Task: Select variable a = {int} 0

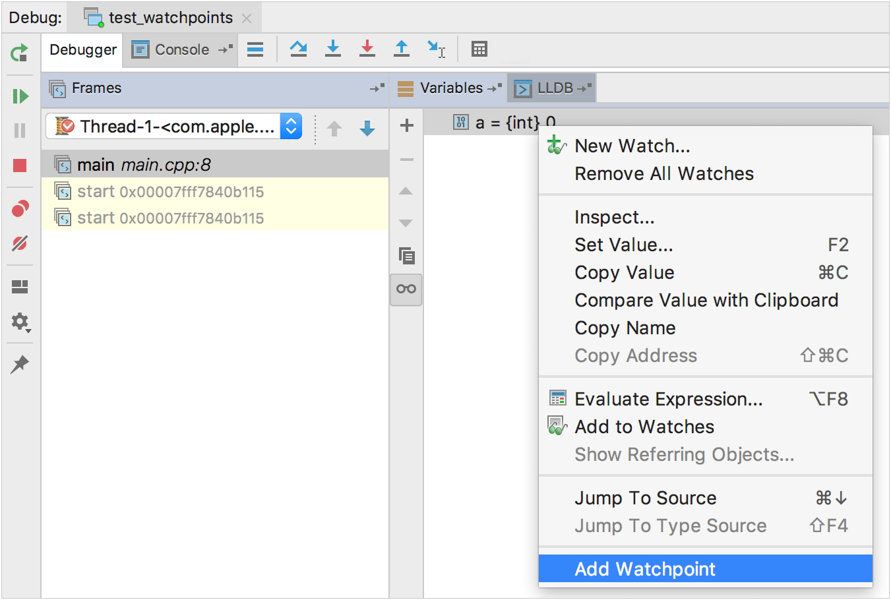Action: [x=505, y=123]
